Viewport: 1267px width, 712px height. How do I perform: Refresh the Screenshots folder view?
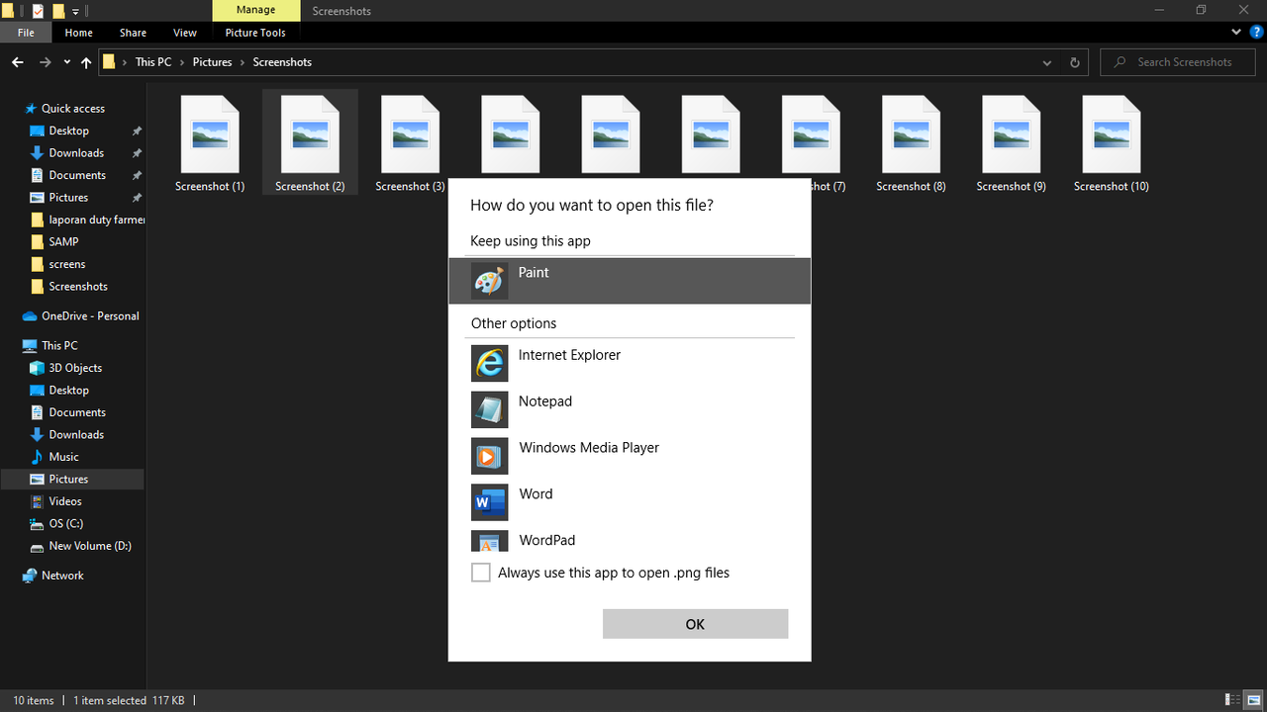[x=1075, y=62]
